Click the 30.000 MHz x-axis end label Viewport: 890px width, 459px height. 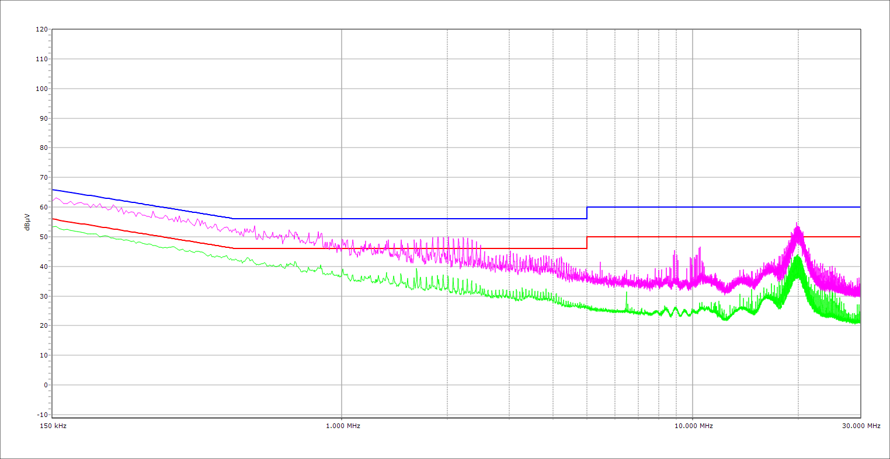tap(861, 426)
